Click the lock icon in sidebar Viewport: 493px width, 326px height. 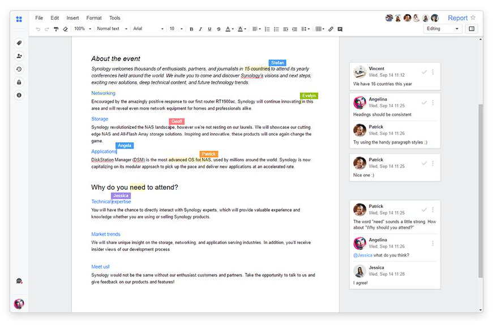click(19, 82)
